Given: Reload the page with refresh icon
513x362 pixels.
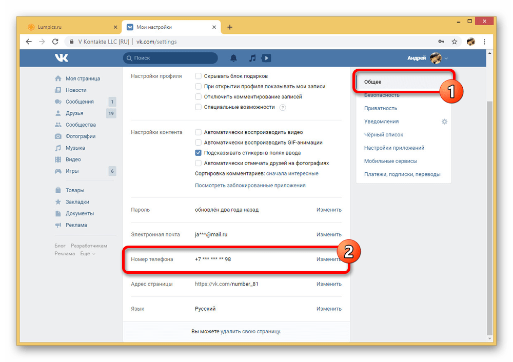Looking at the screenshot, I should click(56, 42).
